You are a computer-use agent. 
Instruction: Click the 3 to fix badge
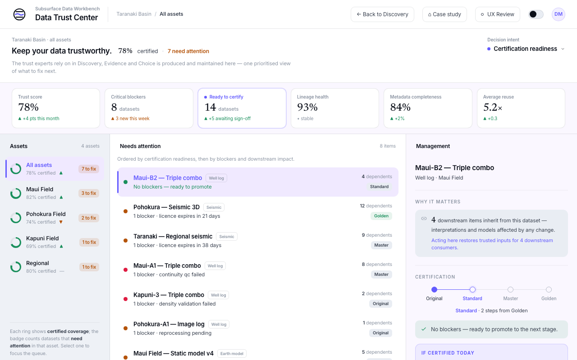click(x=88, y=193)
